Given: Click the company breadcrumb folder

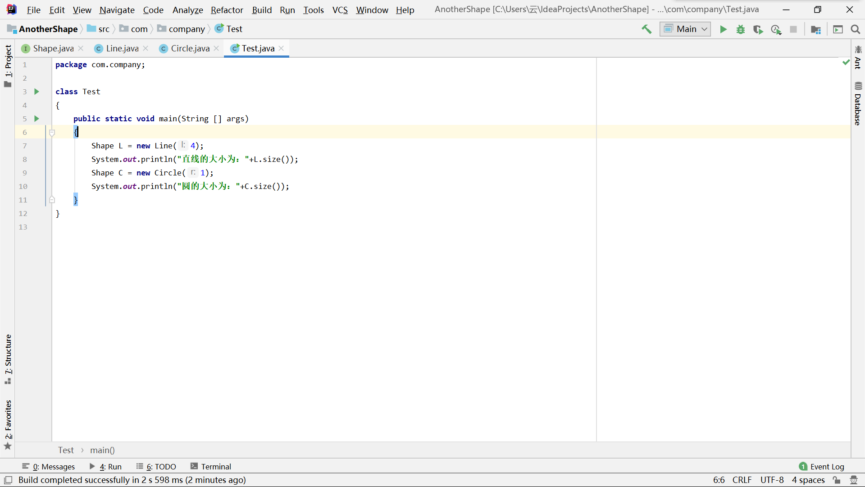Looking at the screenshot, I should click(x=182, y=29).
